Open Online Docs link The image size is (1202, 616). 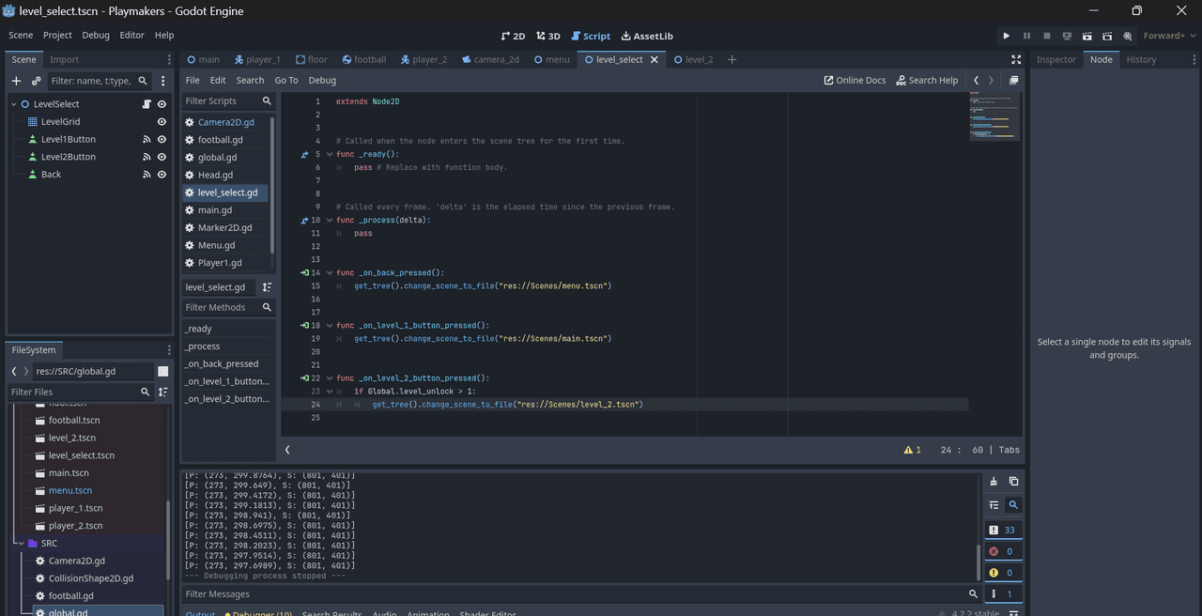point(855,81)
